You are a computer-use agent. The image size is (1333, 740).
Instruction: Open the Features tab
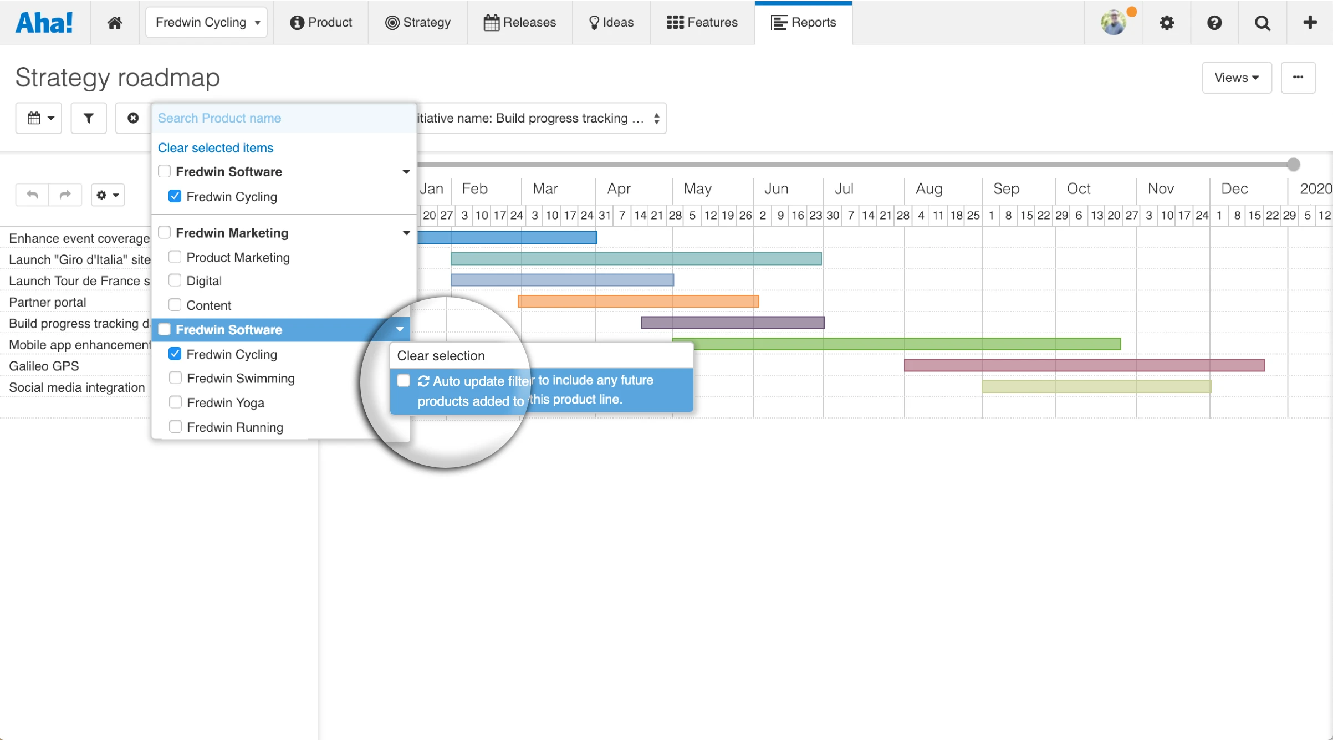[702, 22]
